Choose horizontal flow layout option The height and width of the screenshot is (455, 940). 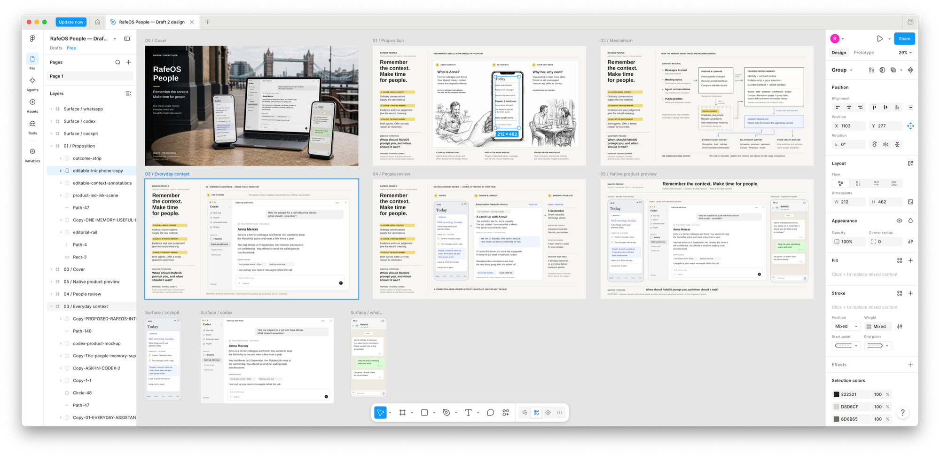coord(876,183)
